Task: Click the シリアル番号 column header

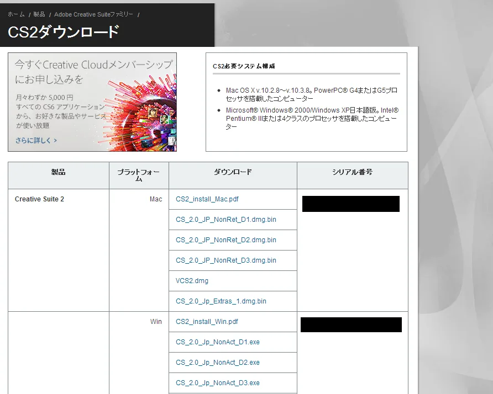Action: [352, 172]
